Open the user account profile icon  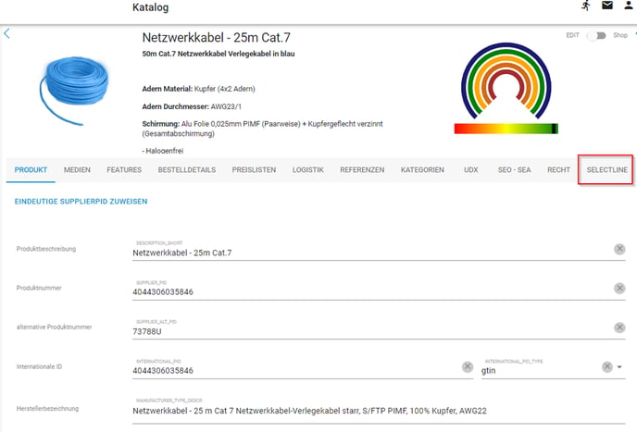point(629,6)
